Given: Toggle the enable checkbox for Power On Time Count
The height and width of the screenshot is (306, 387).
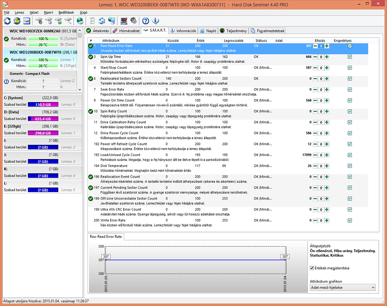Looking at the screenshot, I should click(x=350, y=101).
